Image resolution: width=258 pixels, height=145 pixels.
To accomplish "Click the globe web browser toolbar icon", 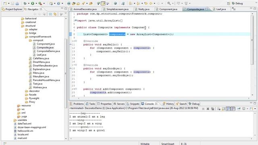I will (x=115, y=3).
